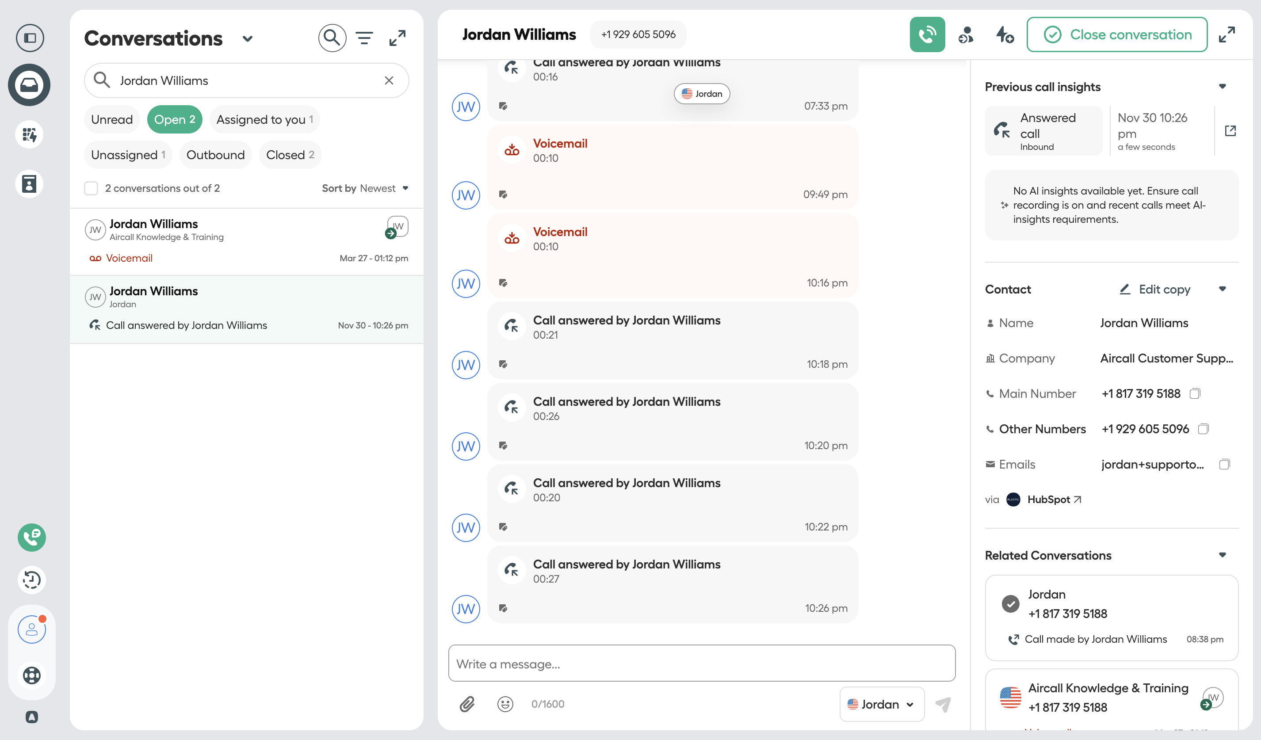Select the Assigned to you filter
The width and height of the screenshot is (1261, 740).
pos(265,120)
